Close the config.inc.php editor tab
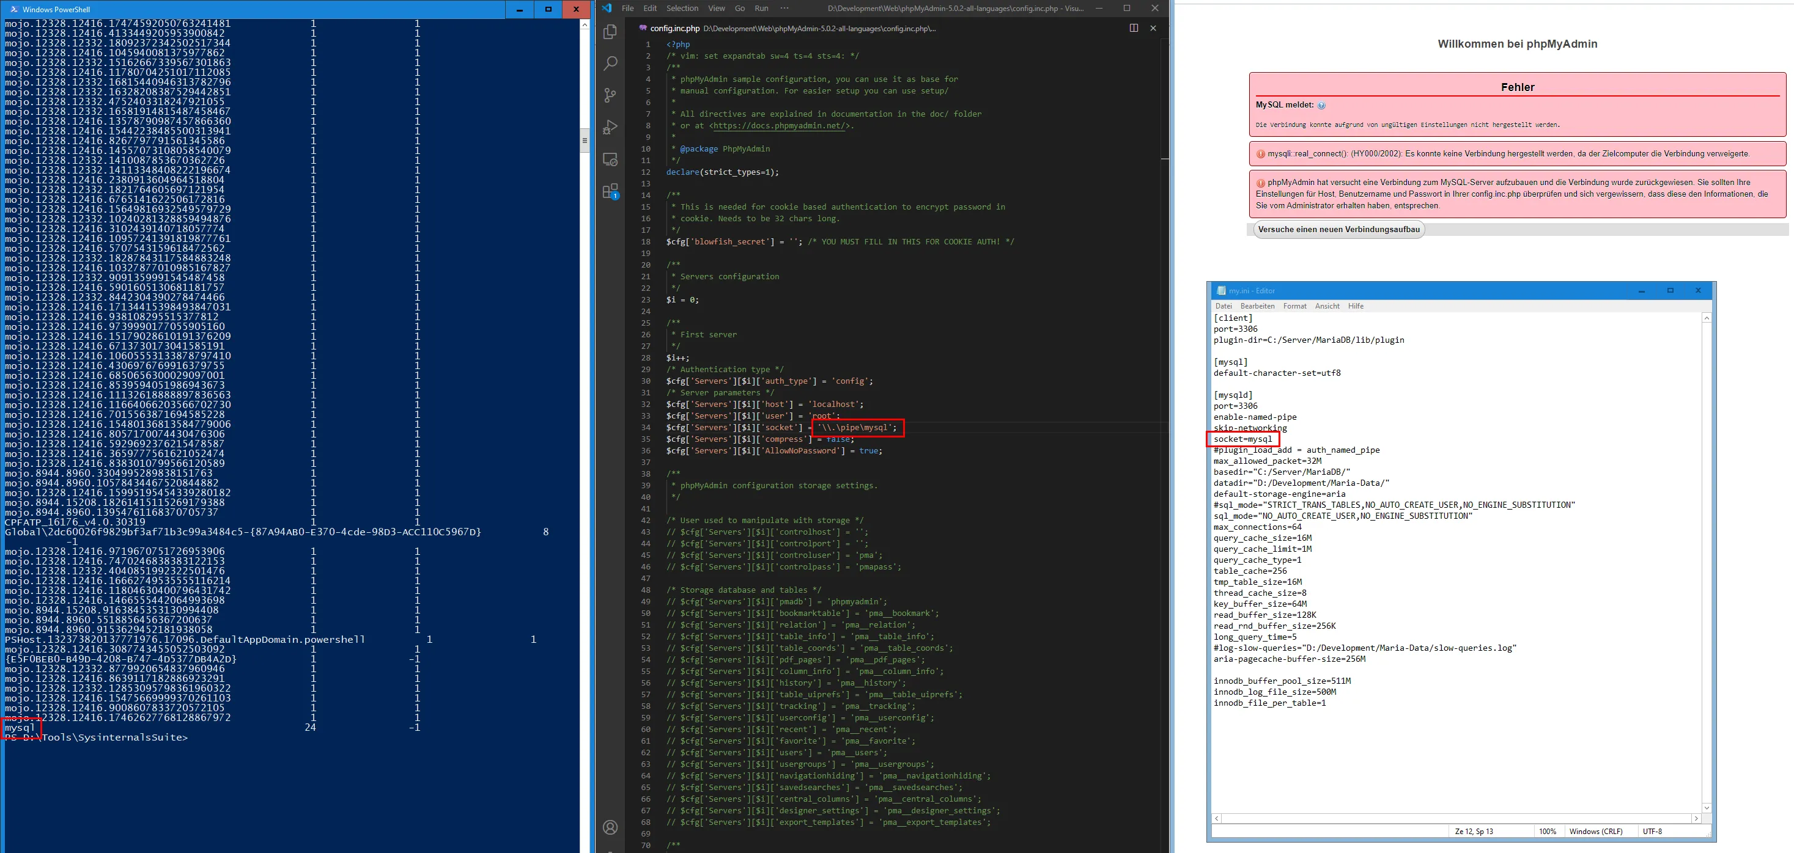The height and width of the screenshot is (853, 1794). click(x=1153, y=28)
